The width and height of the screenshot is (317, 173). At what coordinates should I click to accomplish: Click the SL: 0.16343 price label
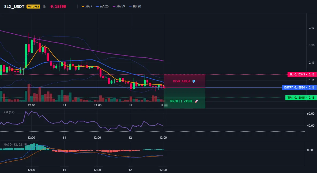(x=297, y=75)
